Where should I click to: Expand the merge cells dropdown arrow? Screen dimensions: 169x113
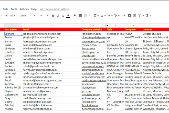click(x=90, y=16)
